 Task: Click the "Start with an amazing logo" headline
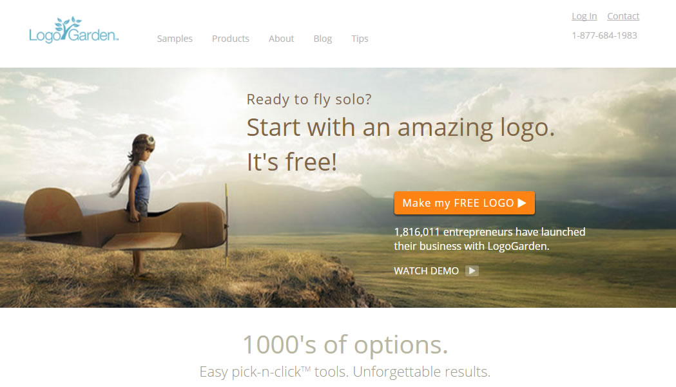point(401,127)
